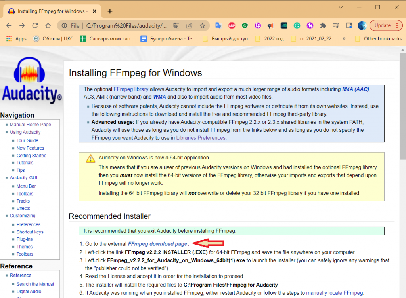The image size is (406, 298).
Task: Open the megaphone extension icon
Action: [x=271, y=25]
